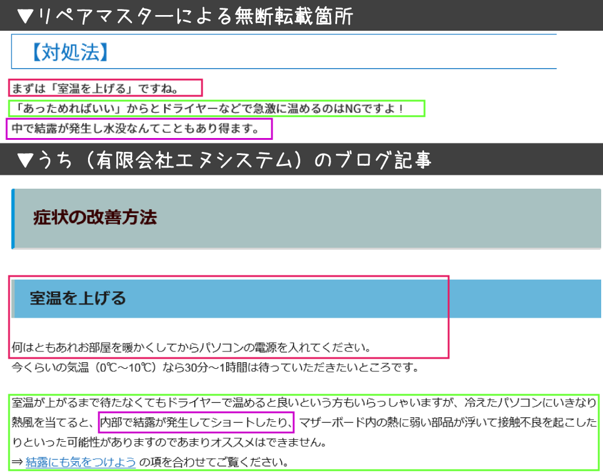Image resolution: width=603 pixels, height=475 pixels.
Task: Click the line まずは「室温を上げる」ですね。
Action: click(x=95, y=89)
